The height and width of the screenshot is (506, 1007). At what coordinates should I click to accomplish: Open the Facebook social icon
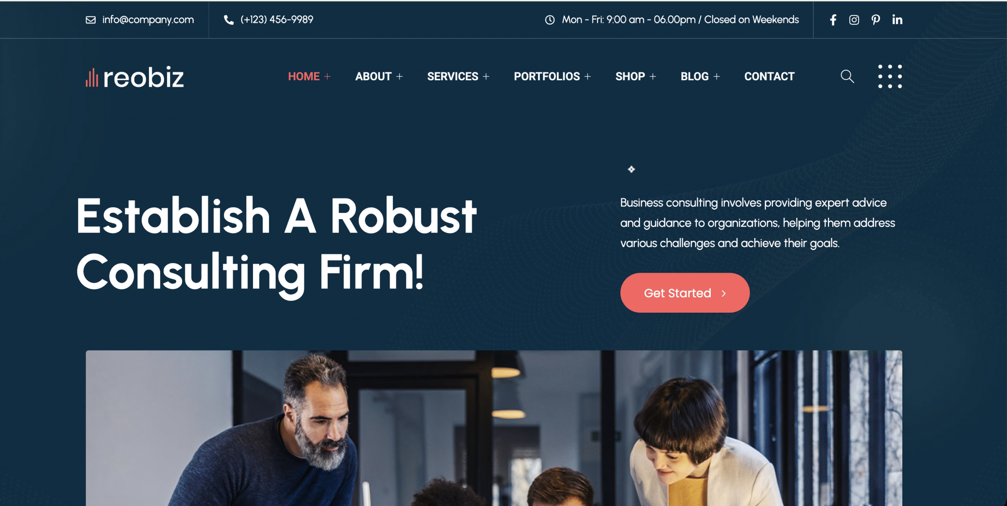tap(833, 20)
